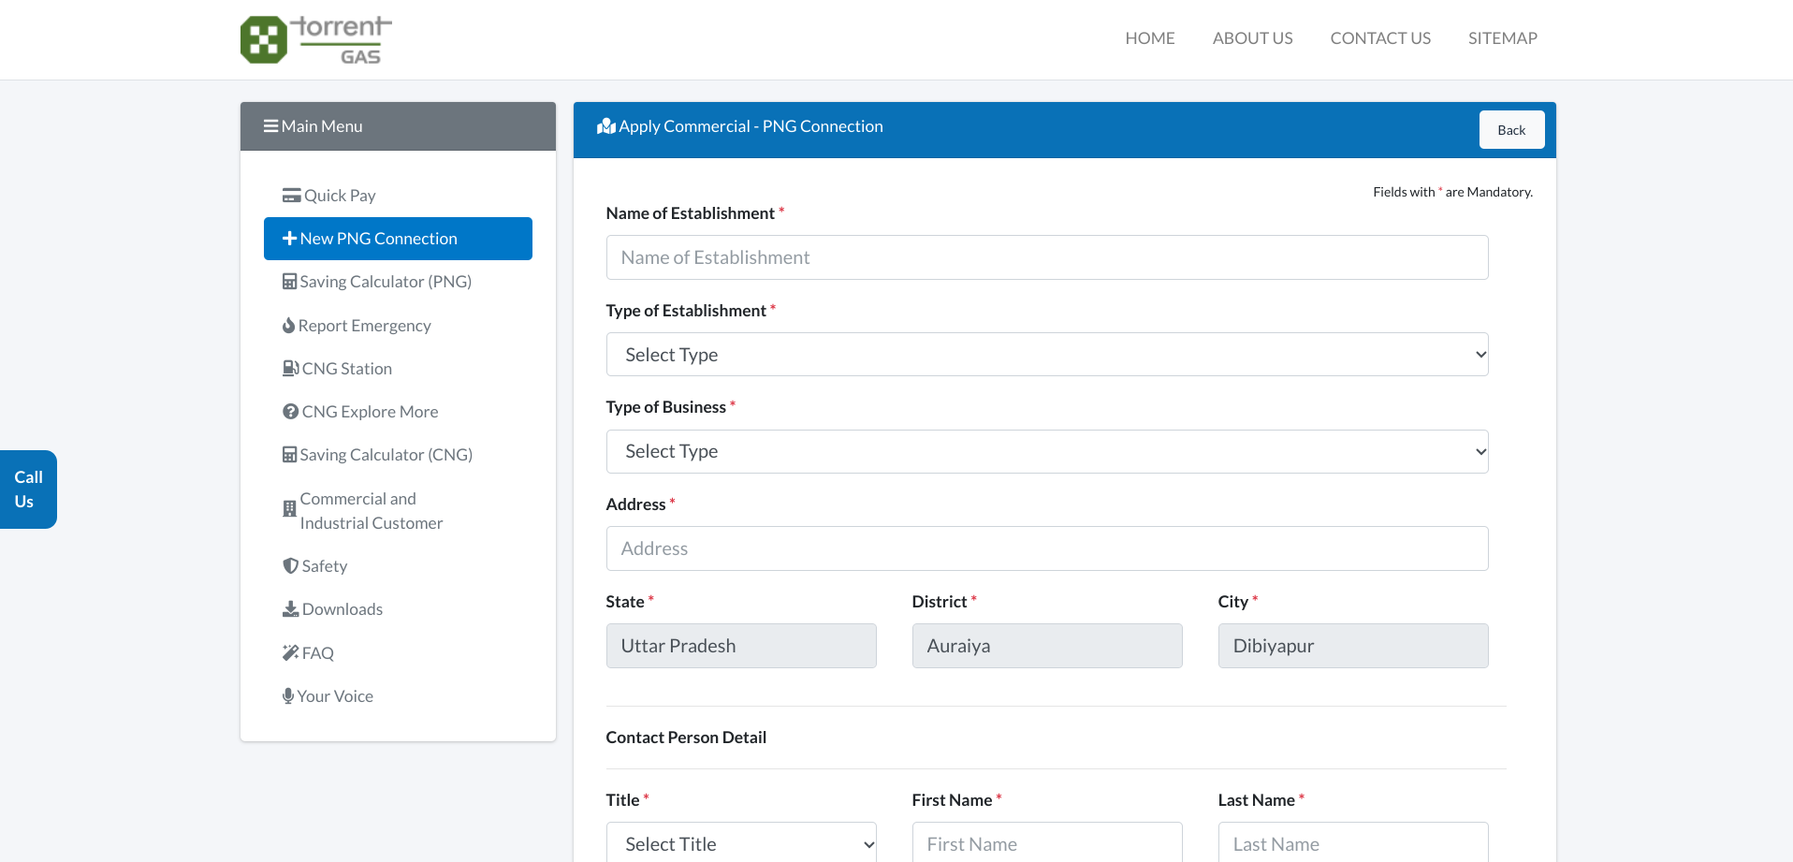Open the SITEMAP navigation link

click(x=1502, y=38)
